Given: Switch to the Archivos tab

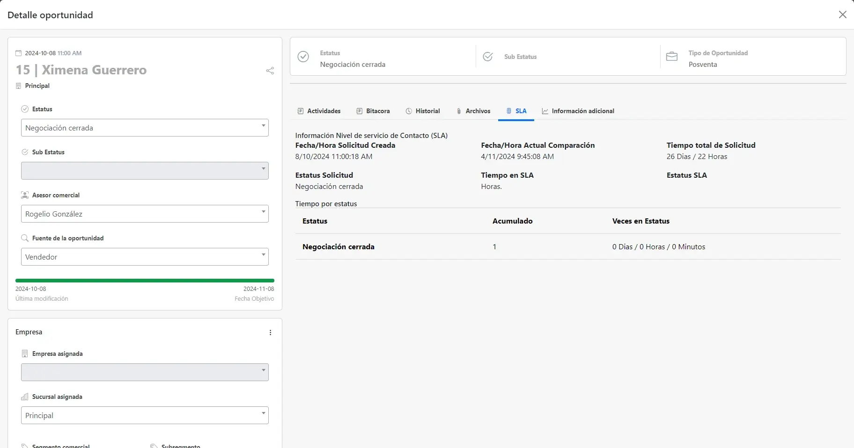Looking at the screenshot, I should tap(473, 111).
